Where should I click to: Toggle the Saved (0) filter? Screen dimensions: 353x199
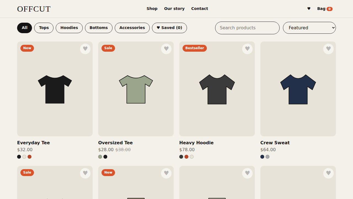coord(169,28)
